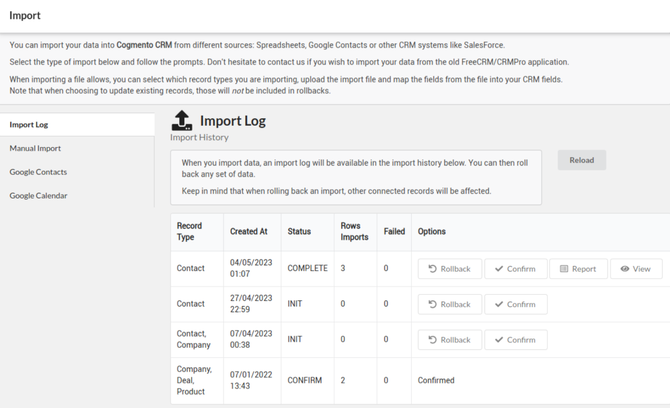
Task: Select the Import Log tab
Action: point(29,124)
